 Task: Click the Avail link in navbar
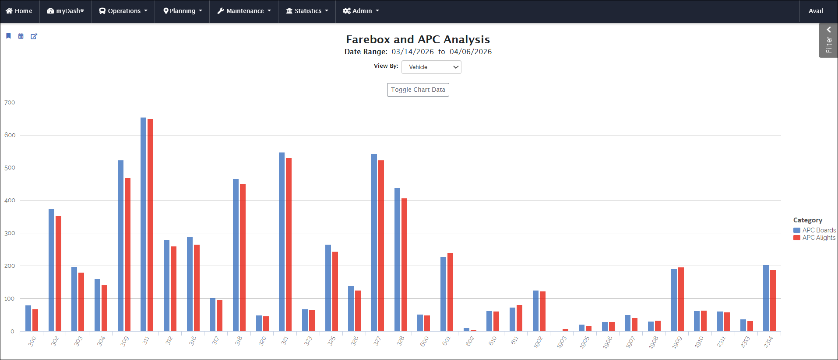point(816,11)
